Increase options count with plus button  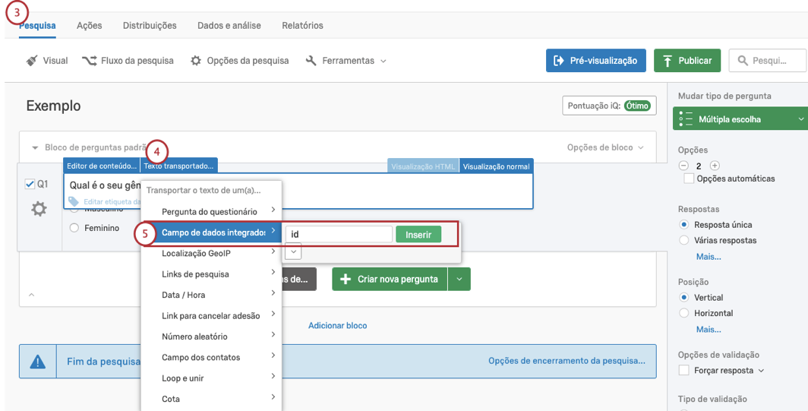click(714, 166)
